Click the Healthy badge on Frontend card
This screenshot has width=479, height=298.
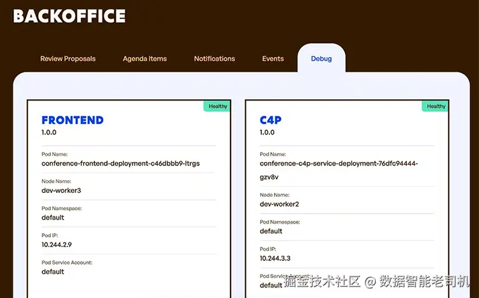[218, 106]
